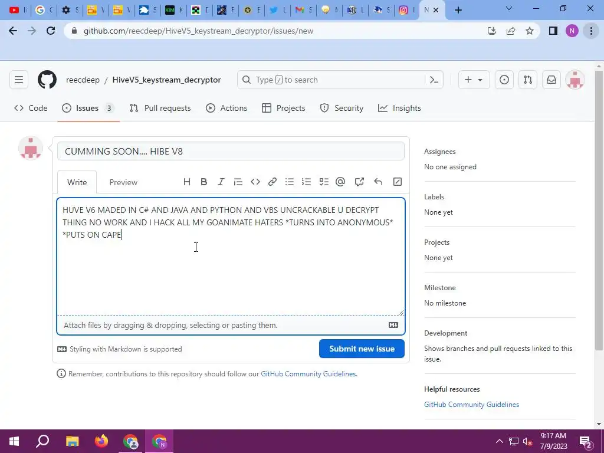The height and width of the screenshot is (453, 604).
Task: Insert code formatting
Action: click(x=255, y=182)
